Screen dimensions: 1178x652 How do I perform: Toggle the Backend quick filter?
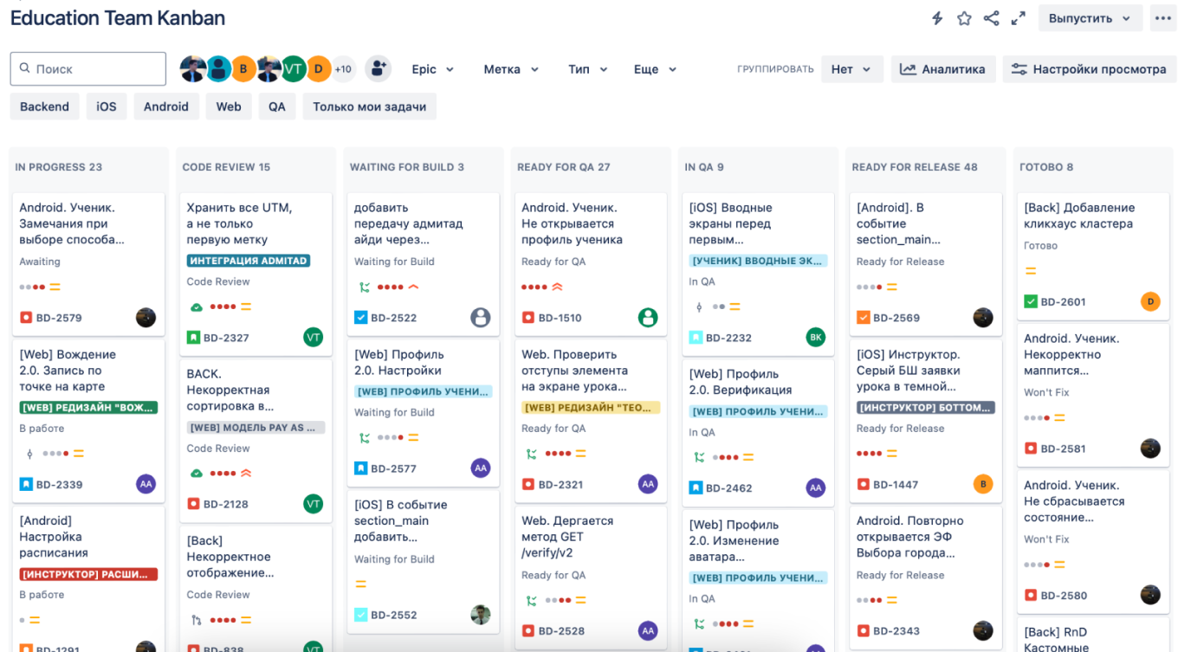pyautogui.click(x=44, y=107)
